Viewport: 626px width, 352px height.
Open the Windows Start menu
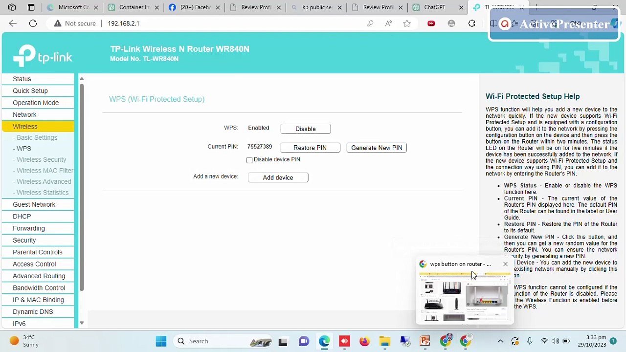pyautogui.click(x=161, y=341)
